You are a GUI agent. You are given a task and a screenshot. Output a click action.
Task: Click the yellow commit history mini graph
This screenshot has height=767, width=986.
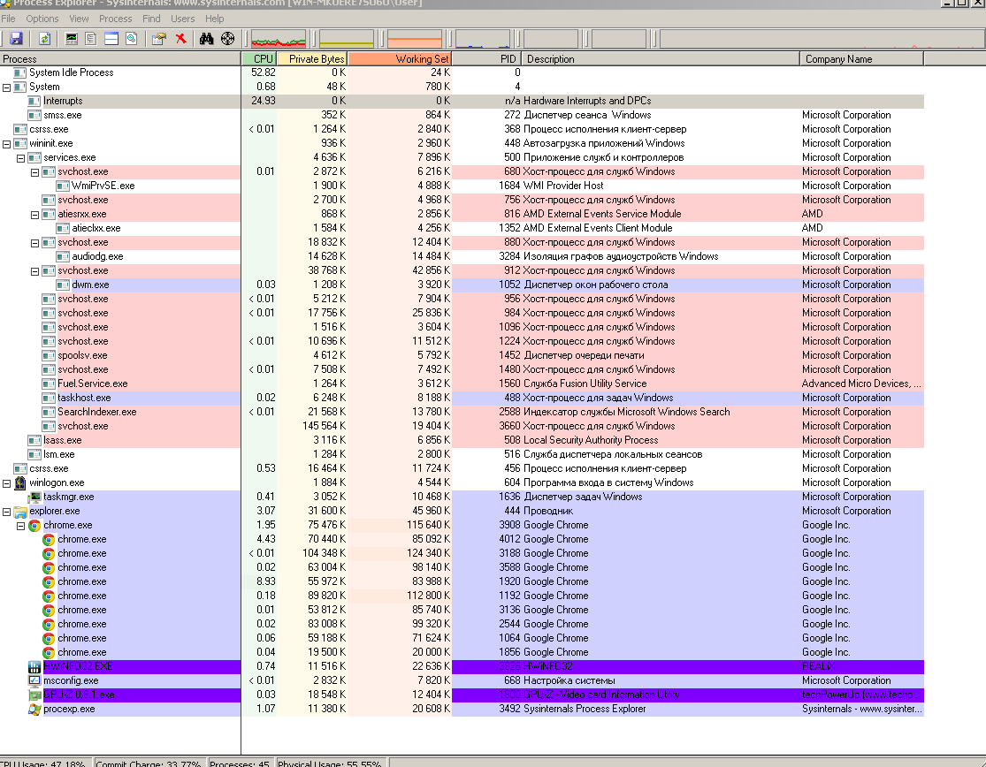tap(347, 40)
